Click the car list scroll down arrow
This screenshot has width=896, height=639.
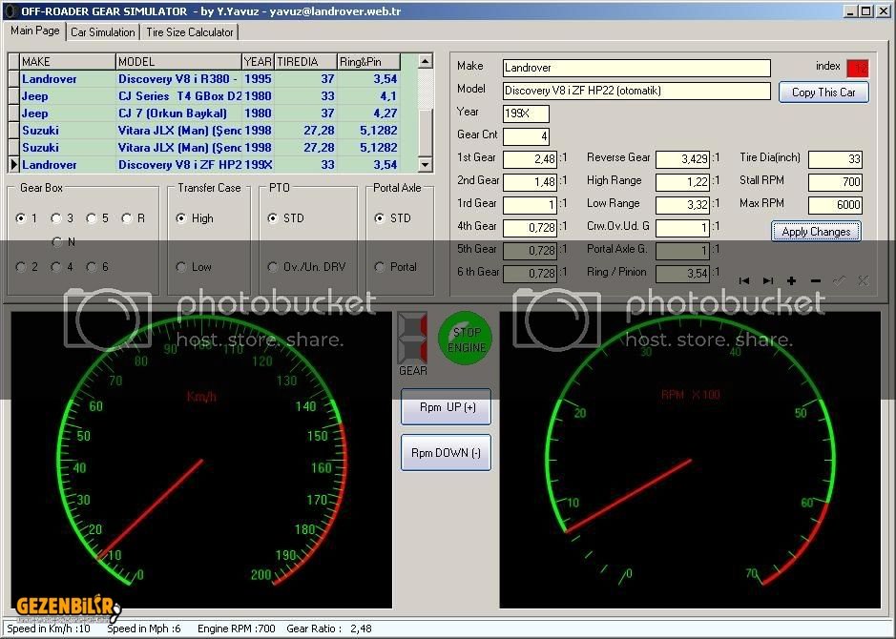426,165
